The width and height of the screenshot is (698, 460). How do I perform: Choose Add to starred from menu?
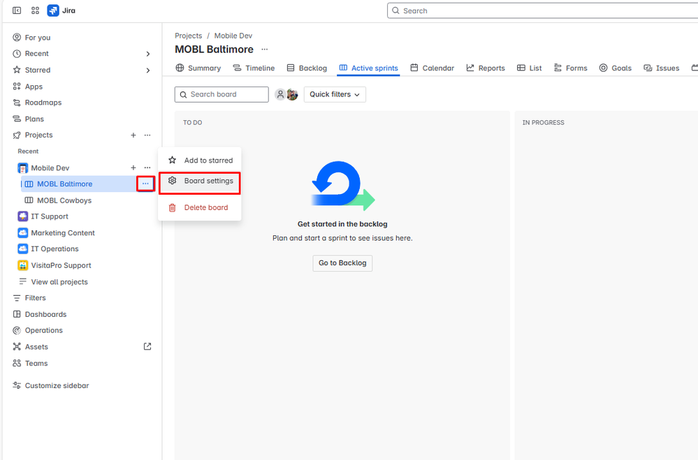pos(200,160)
